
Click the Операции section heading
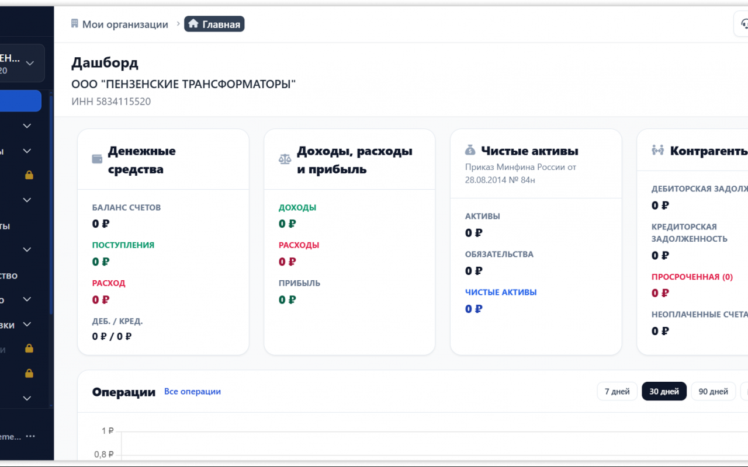coord(124,392)
